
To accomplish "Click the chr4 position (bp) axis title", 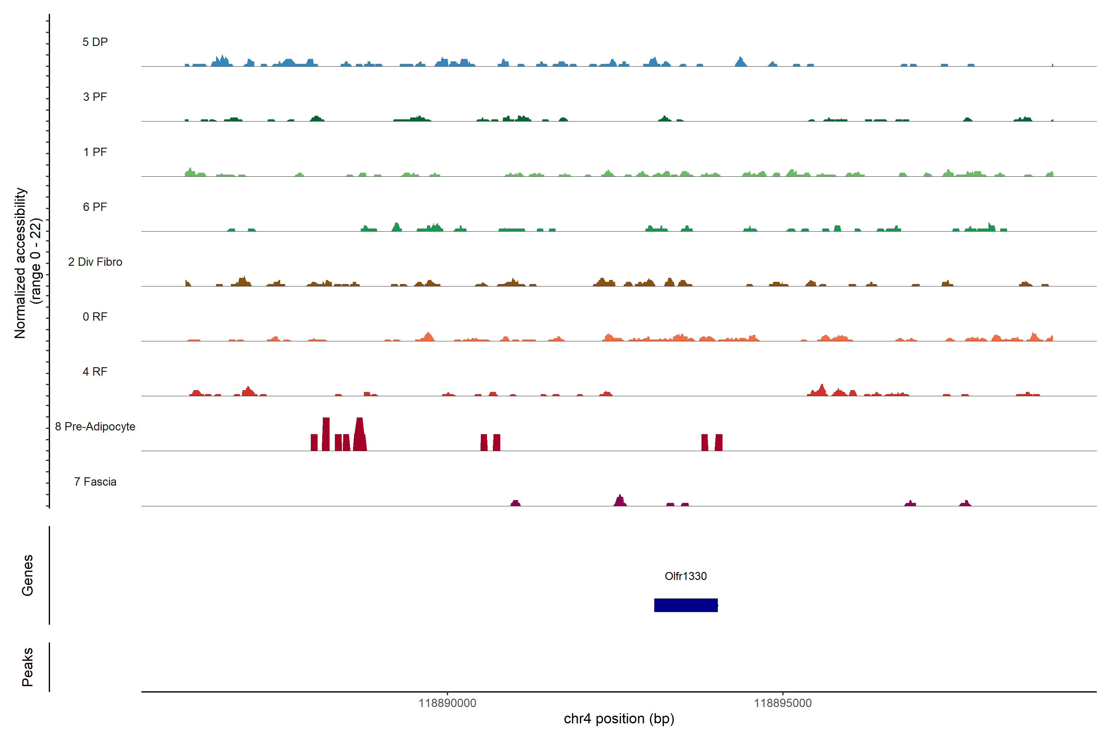I will (619, 719).
